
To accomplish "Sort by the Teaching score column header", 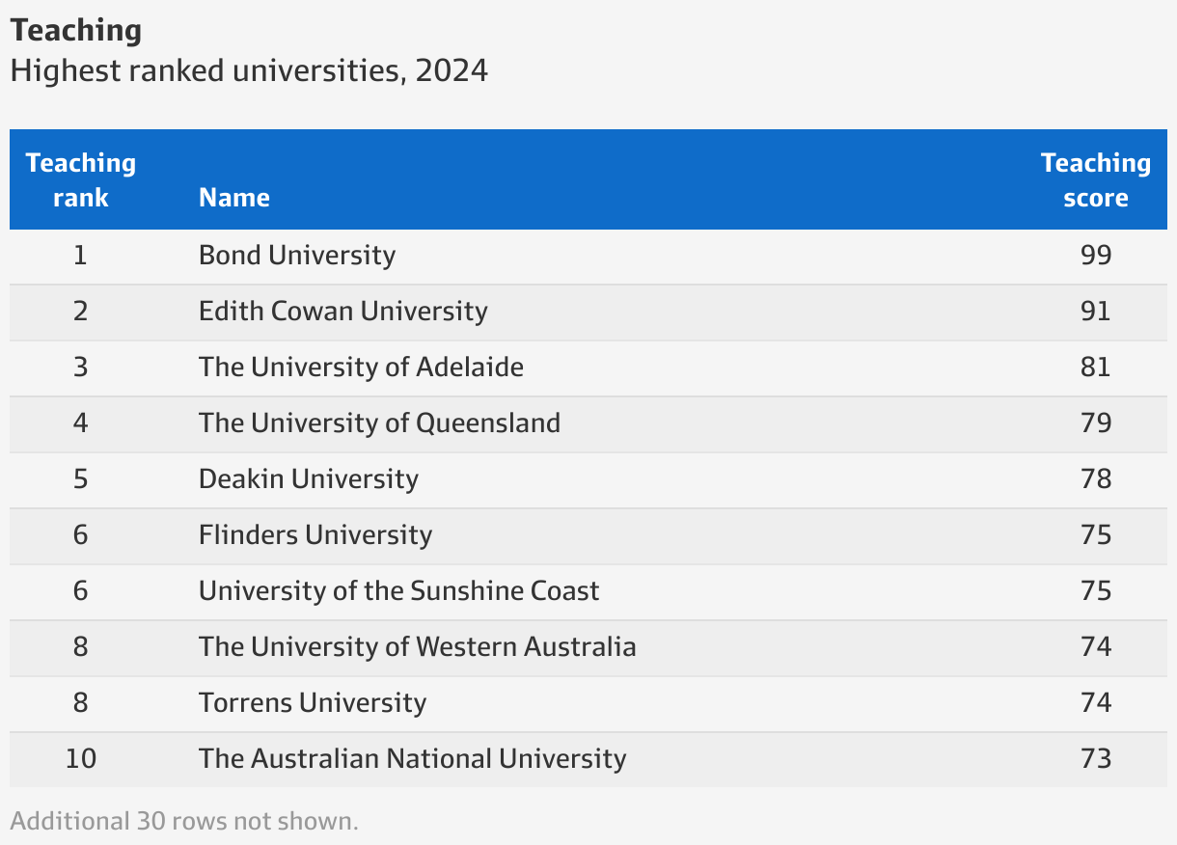I will click(x=1096, y=179).
